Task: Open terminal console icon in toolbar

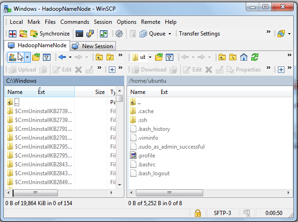Action: tap(79, 34)
